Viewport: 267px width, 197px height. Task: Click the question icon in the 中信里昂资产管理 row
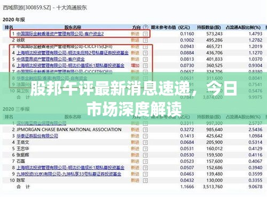click(145, 59)
